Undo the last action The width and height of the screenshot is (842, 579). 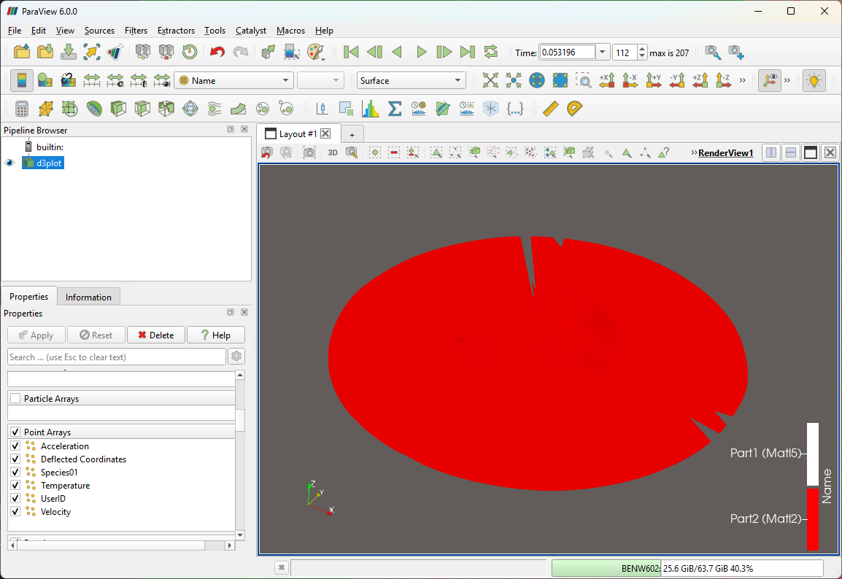point(217,52)
